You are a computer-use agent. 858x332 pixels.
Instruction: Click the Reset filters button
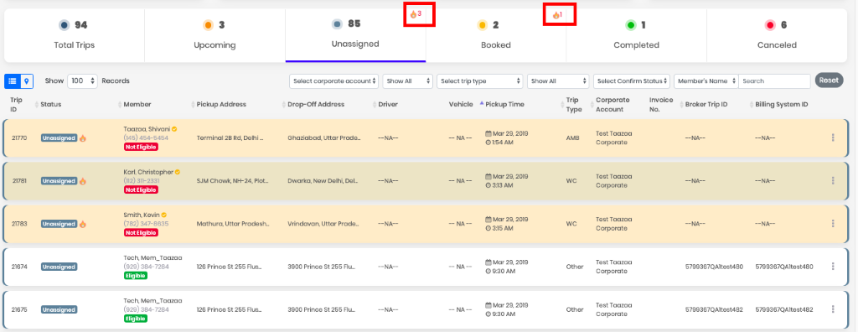[829, 80]
